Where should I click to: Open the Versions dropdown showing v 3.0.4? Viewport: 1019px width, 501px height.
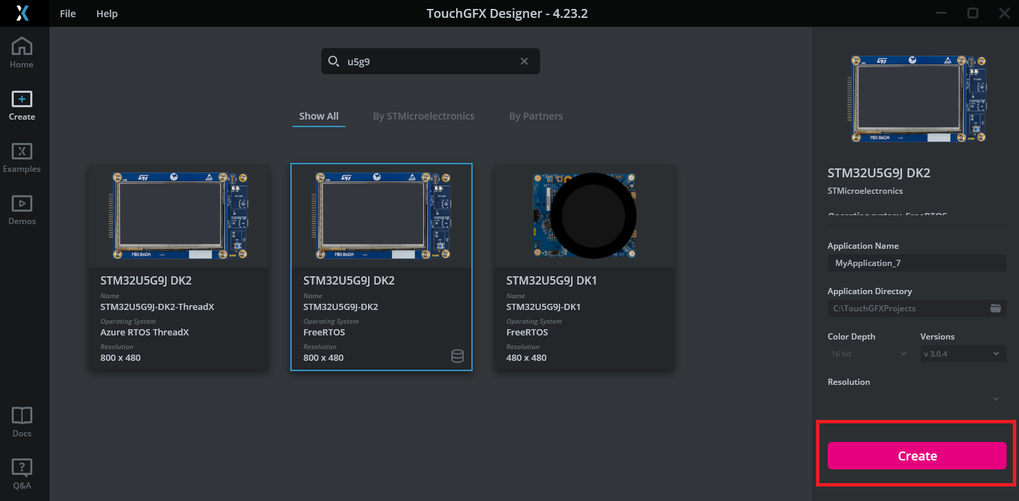pyautogui.click(x=963, y=353)
